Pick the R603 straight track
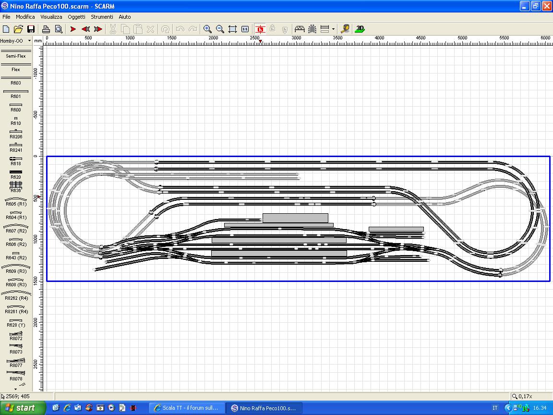The image size is (553, 415). (16, 81)
